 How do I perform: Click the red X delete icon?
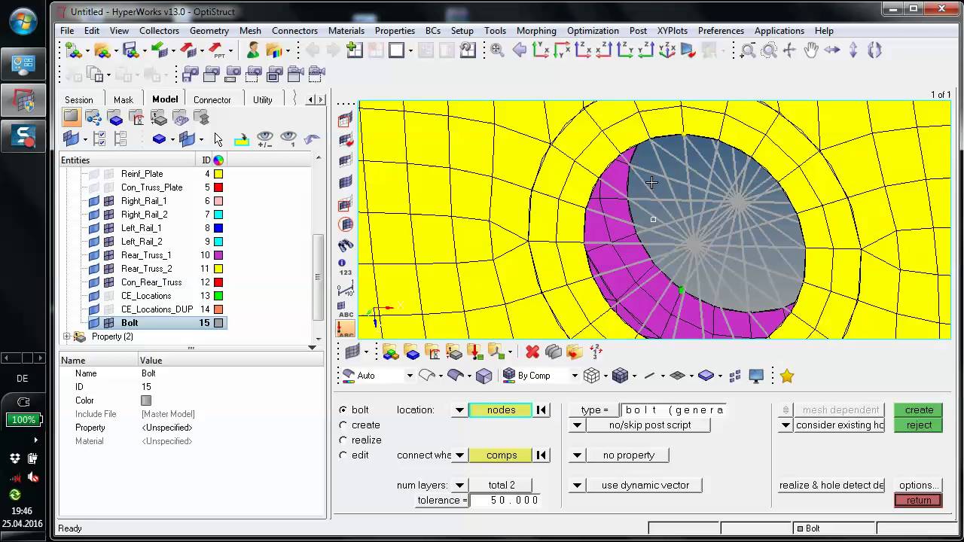(532, 352)
